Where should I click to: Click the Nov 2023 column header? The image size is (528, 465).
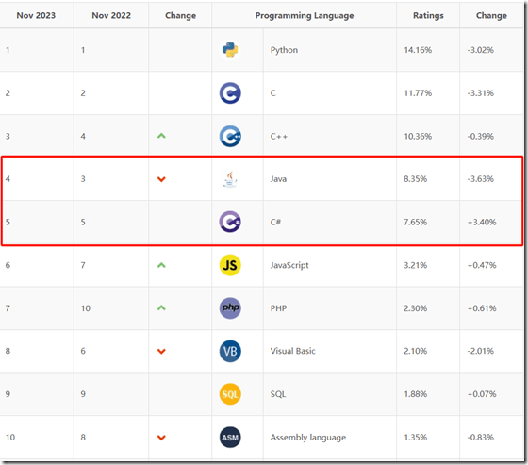pos(36,15)
